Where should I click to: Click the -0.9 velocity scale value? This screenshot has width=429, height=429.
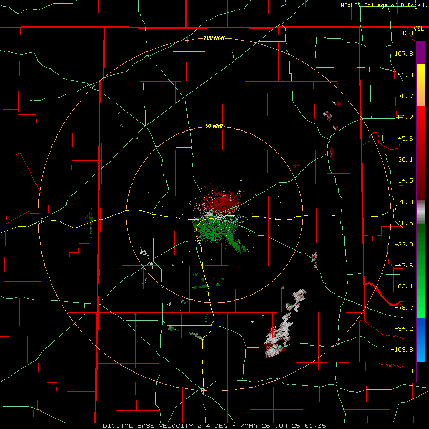point(406,202)
